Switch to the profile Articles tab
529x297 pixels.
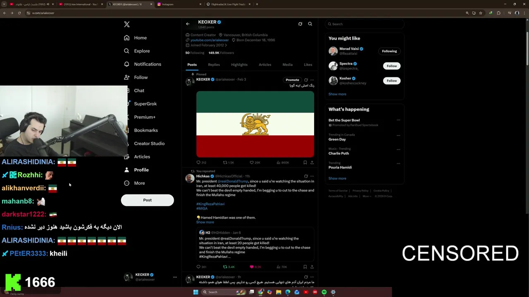pos(265,64)
